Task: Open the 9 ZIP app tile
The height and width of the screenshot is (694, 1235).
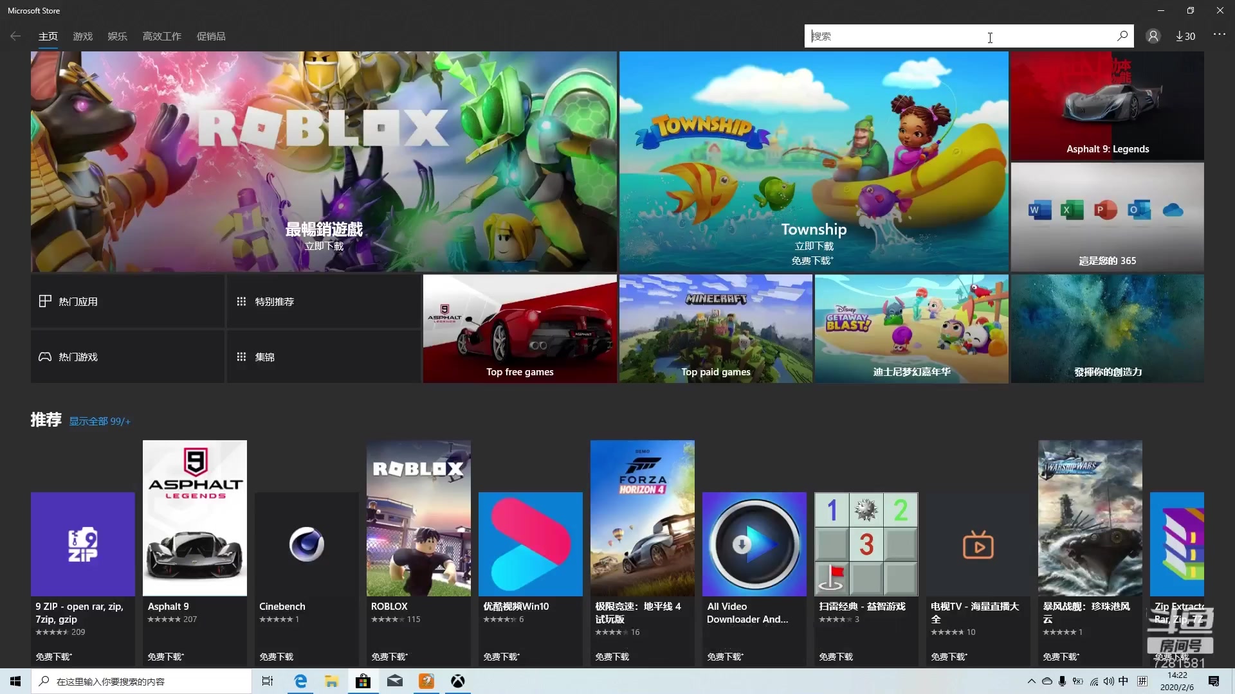Action: 83,544
